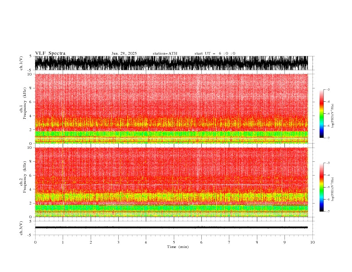352x272 pixels.
Task: Click the time axis tick label "4"
Action: [146, 242]
